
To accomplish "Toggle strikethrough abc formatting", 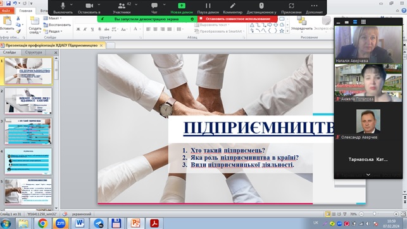I will point(107,29).
